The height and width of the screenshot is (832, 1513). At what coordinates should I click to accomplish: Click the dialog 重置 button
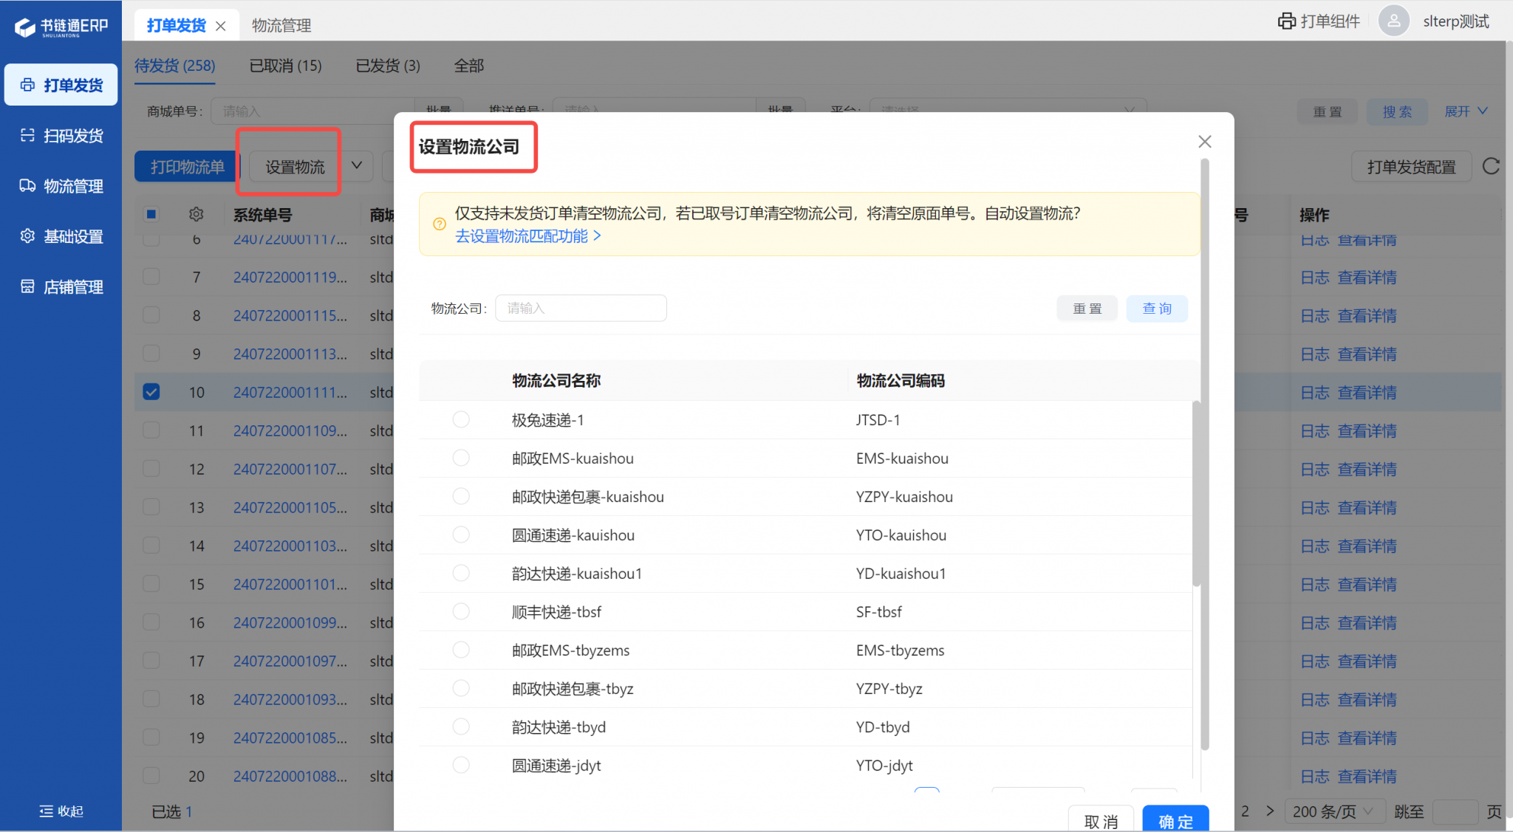pyautogui.click(x=1087, y=309)
